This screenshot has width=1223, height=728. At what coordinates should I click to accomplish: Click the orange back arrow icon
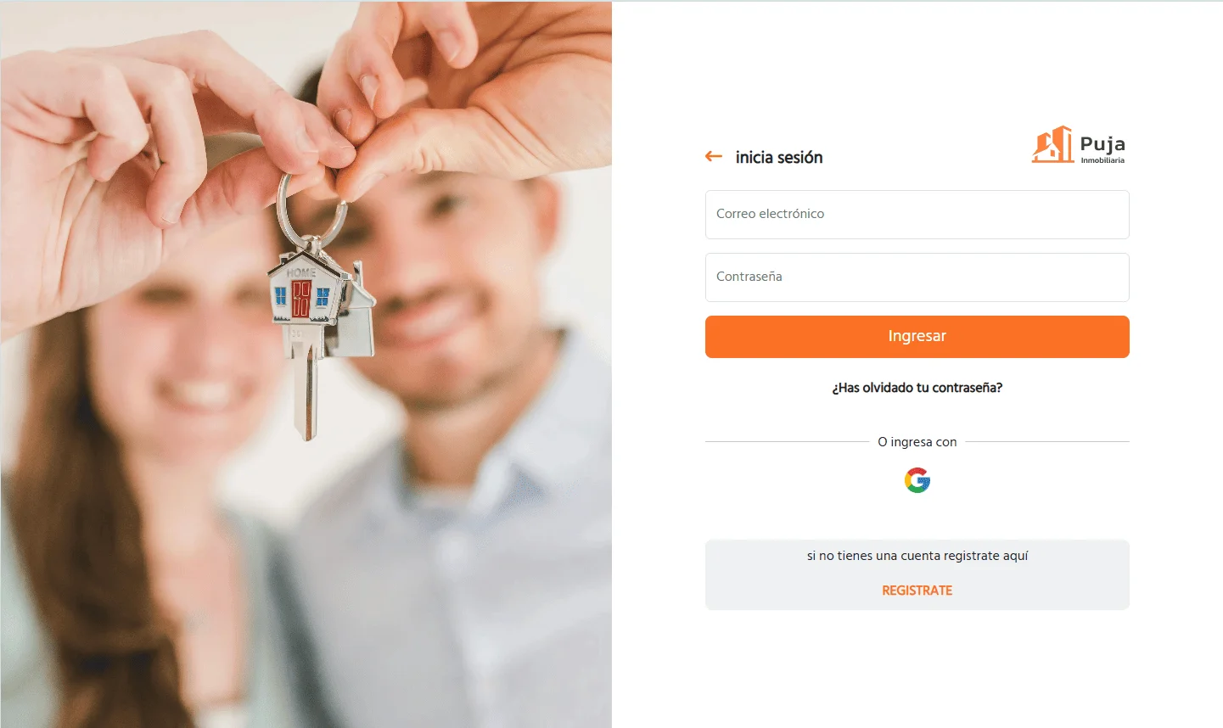point(714,156)
